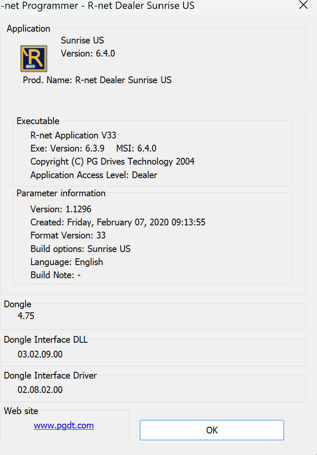Select the PG Drives Technology copyright line
Image resolution: width=317 pixels, height=455 pixels.
tap(112, 162)
